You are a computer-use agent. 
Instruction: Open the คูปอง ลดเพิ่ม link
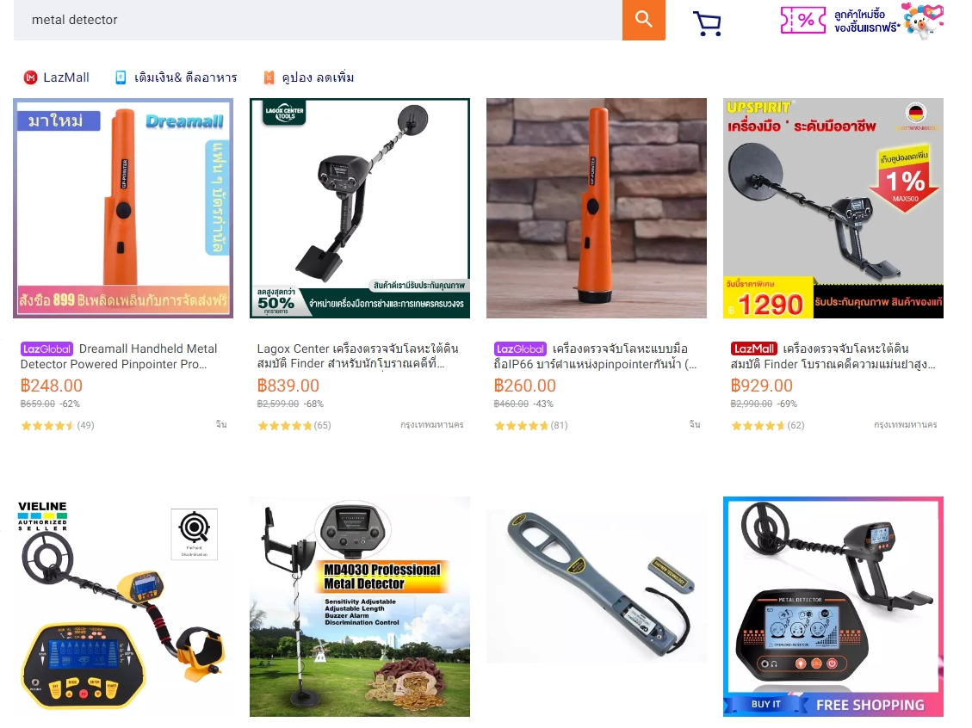(x=309, y=77)
